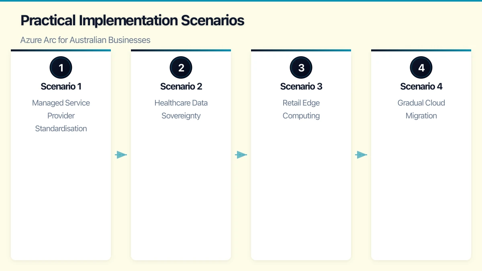Click the Retail Edge Computing text
The height and width of the screenshot is (271, 482).
pos(301,109)
